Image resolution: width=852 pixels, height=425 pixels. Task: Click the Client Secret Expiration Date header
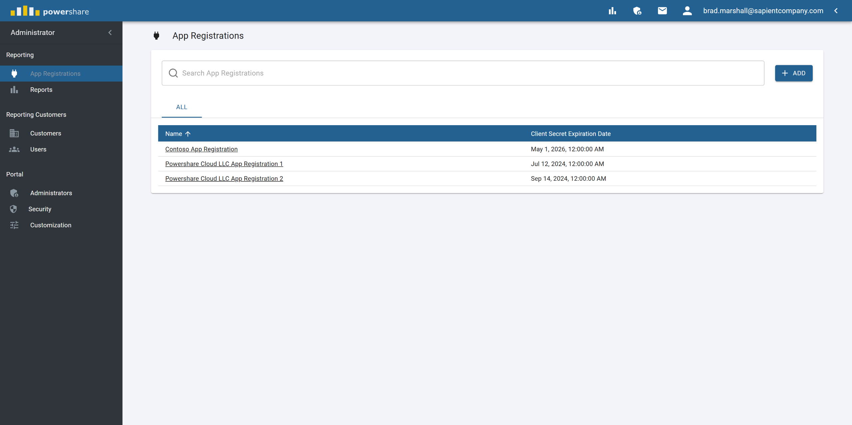click(x=570, y=134)
